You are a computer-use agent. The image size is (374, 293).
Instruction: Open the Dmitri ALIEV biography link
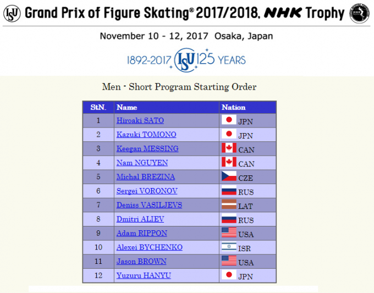[140, 219]
